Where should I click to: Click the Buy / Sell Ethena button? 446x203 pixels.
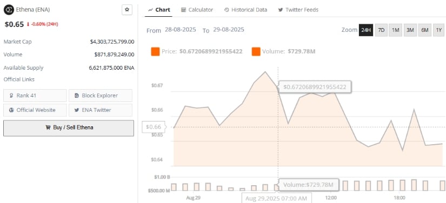(69, 128)
